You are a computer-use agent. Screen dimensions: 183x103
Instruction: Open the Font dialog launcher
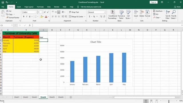(x=49, y=21)
